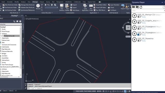Toggle polar tracking in status bar
Screen dimensions: 165x93
pos(113,91)
